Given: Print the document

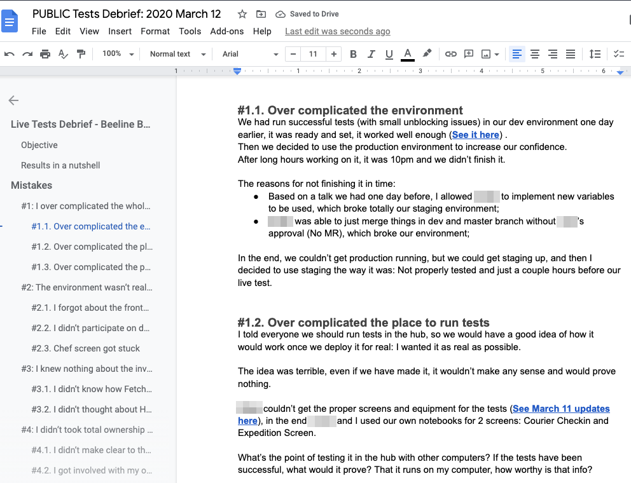Looking at the screenshot, I should [x=45, y=54].
